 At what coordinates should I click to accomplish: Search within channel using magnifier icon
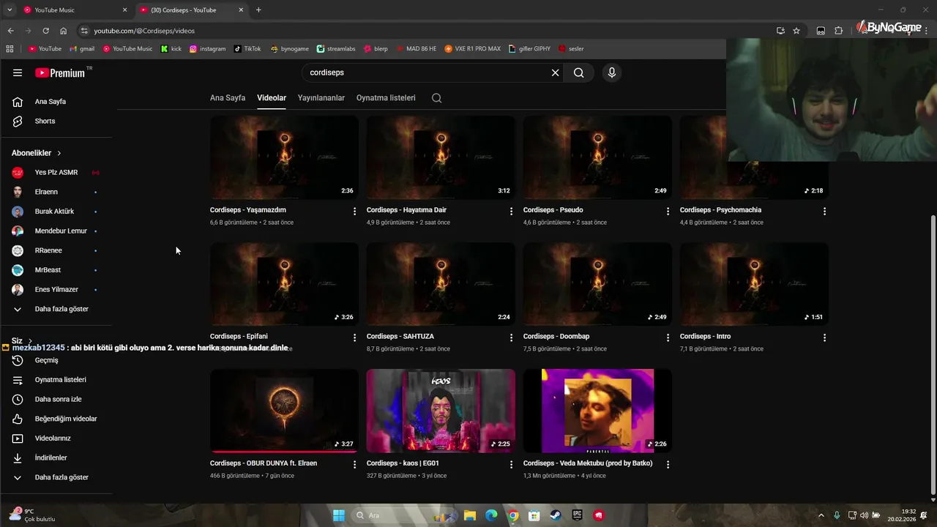point(436,98)
